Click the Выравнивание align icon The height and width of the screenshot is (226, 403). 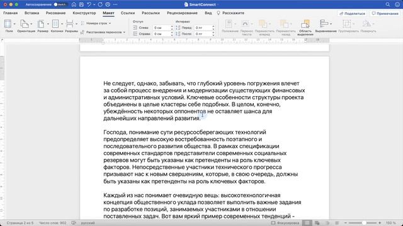[324, 24]
